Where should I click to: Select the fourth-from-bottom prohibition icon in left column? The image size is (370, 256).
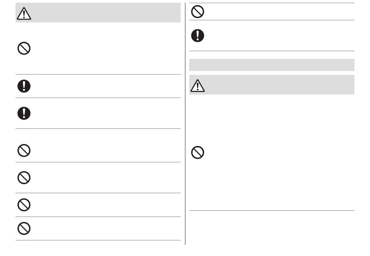click(x=24, y=150)
